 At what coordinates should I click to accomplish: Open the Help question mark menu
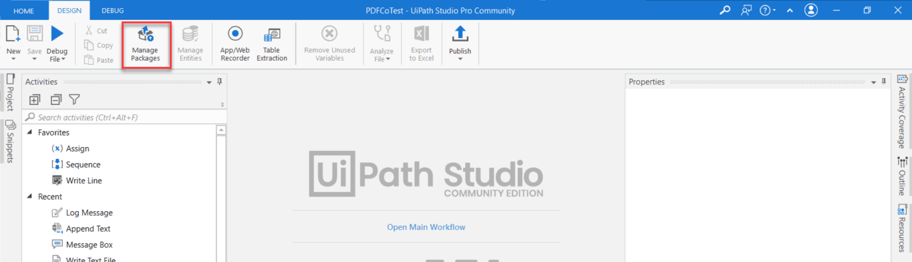tap(768, 10)
